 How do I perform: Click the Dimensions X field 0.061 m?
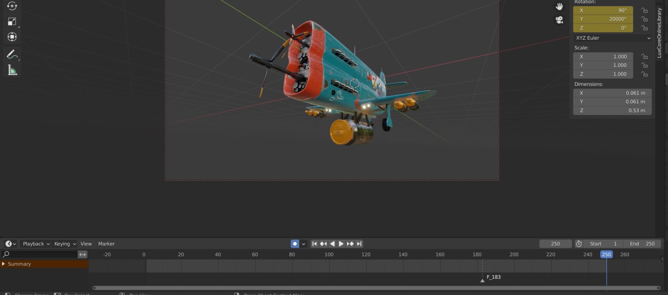pyautogui.click(x=612, y=93)
